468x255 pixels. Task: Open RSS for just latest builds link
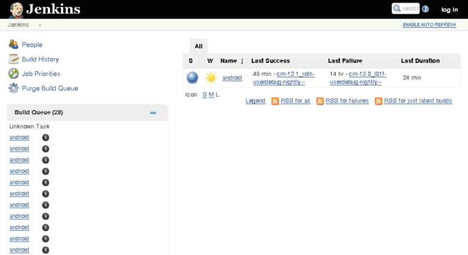pyautogui.click(x=418, y=101)
